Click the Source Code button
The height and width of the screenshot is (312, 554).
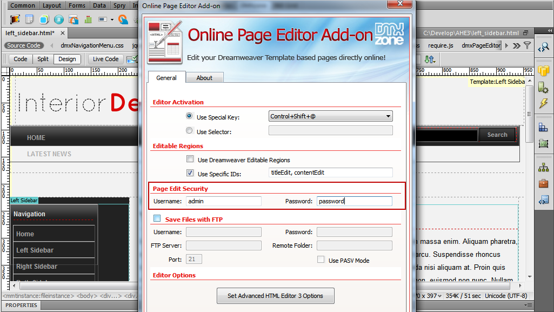coord(24,45)
